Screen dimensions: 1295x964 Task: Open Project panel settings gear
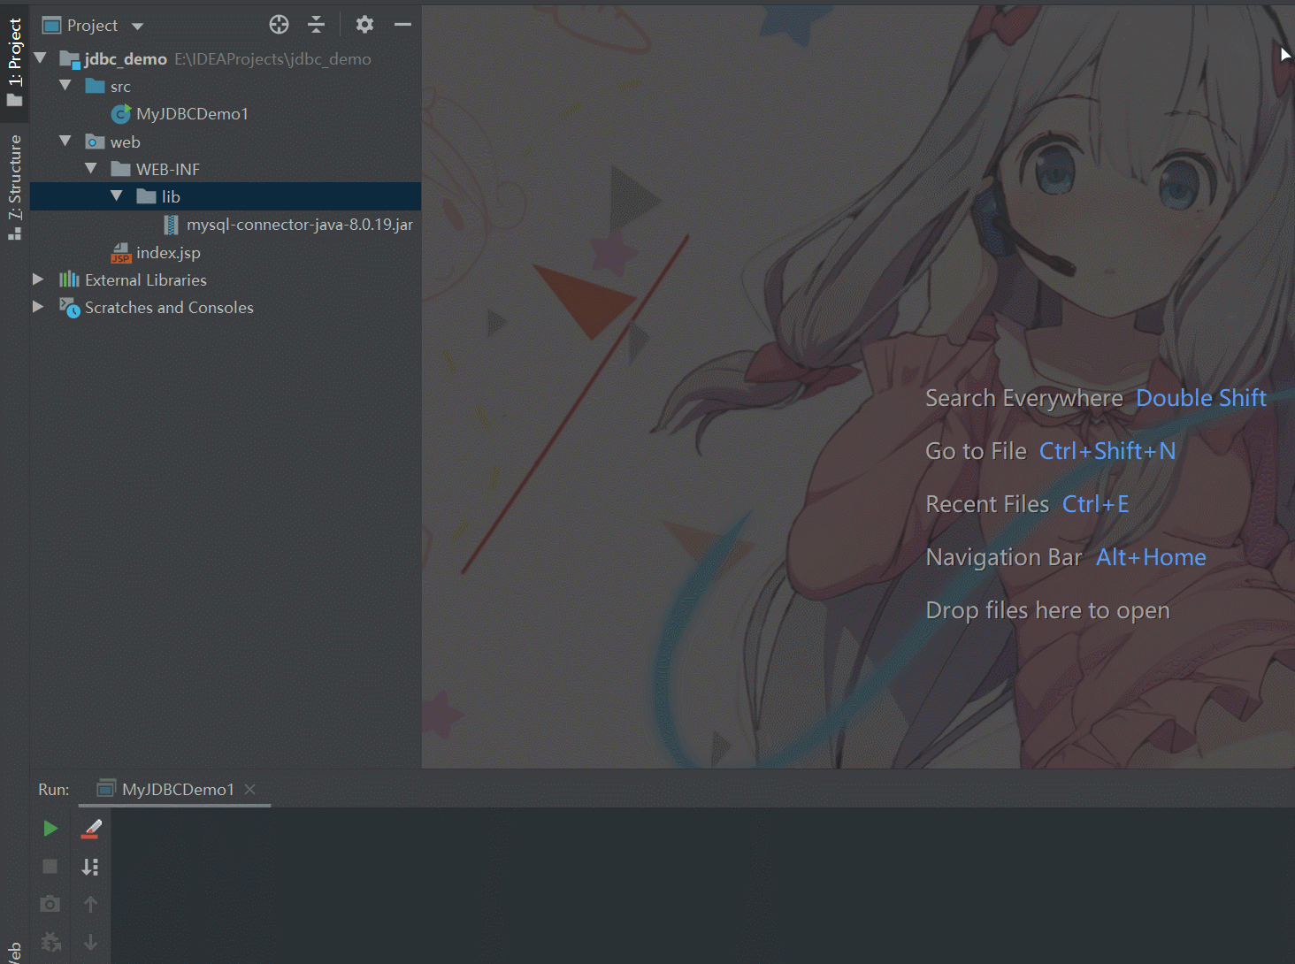(x=364, y=25)
